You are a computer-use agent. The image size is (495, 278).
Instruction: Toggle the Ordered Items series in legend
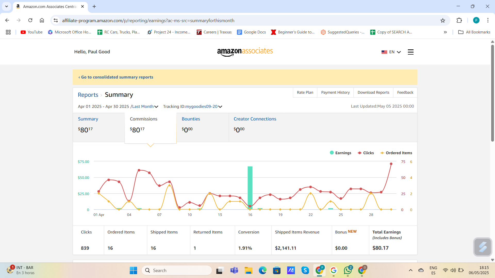pyautogui.click(x=396, y=153)
